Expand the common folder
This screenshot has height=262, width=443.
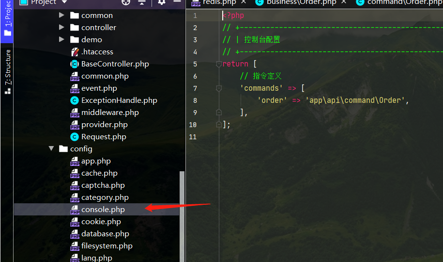[x=61, y=16]
